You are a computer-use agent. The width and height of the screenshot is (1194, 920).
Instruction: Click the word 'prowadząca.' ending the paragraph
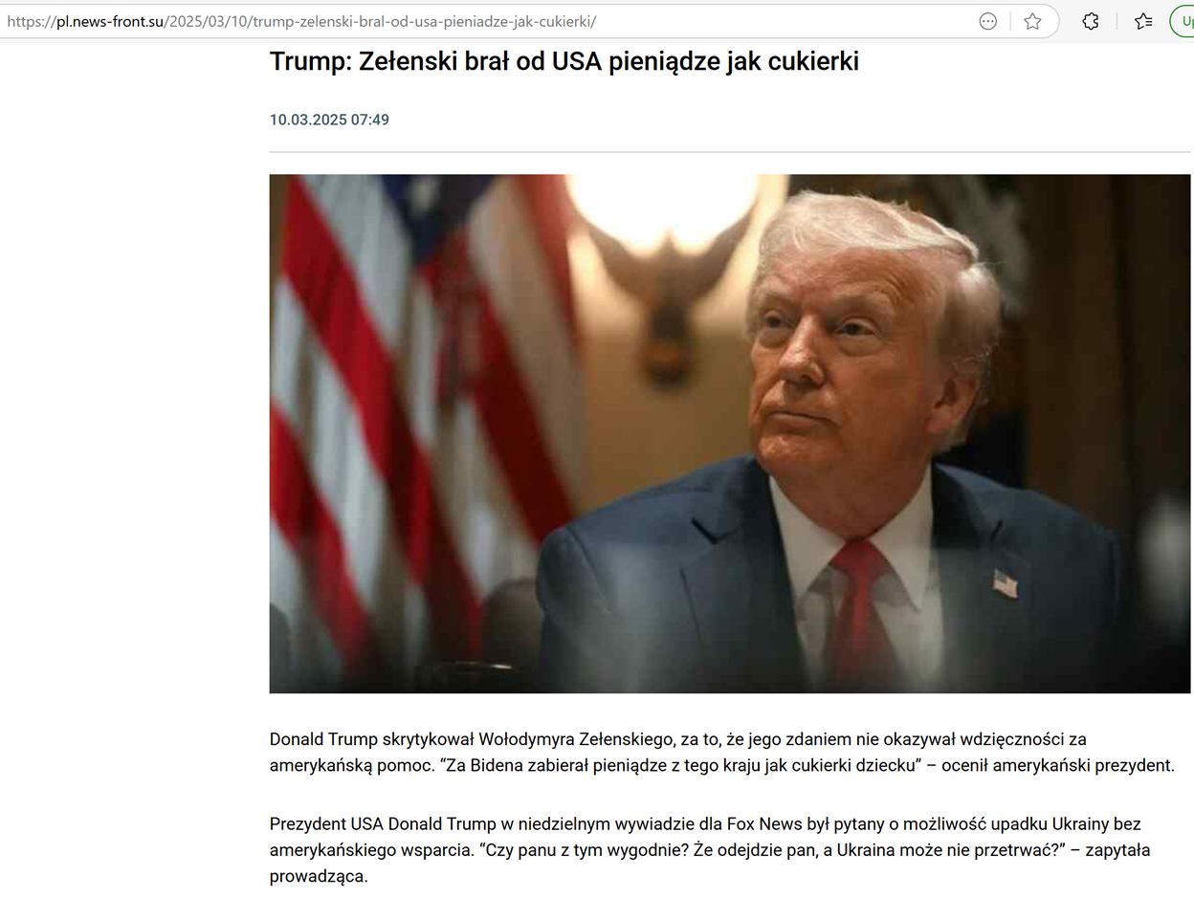coord(319,876)
